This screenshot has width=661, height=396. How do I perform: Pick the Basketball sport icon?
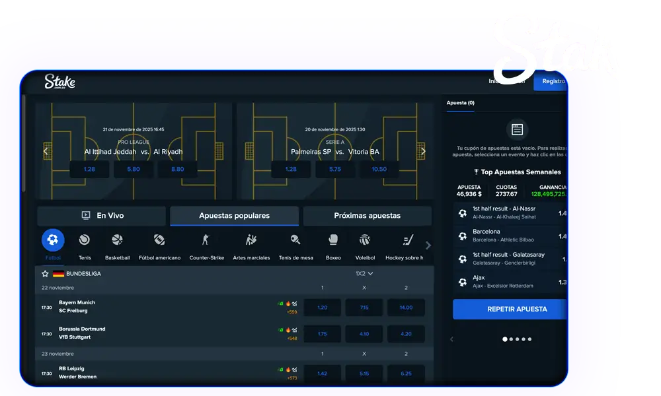click(117, 240)
